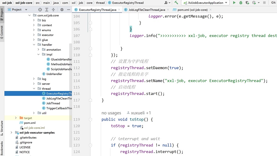Screen dimensions: 277x156
Task: Select JobThread in the project tree
Action: [51, 103]
